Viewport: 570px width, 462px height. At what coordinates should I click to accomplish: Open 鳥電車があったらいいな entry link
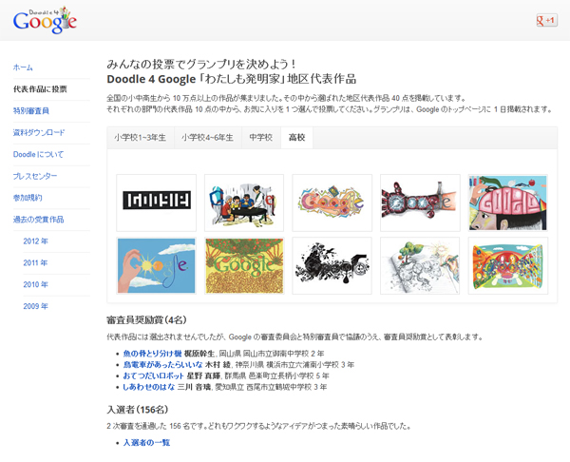(x=162, y=364)
